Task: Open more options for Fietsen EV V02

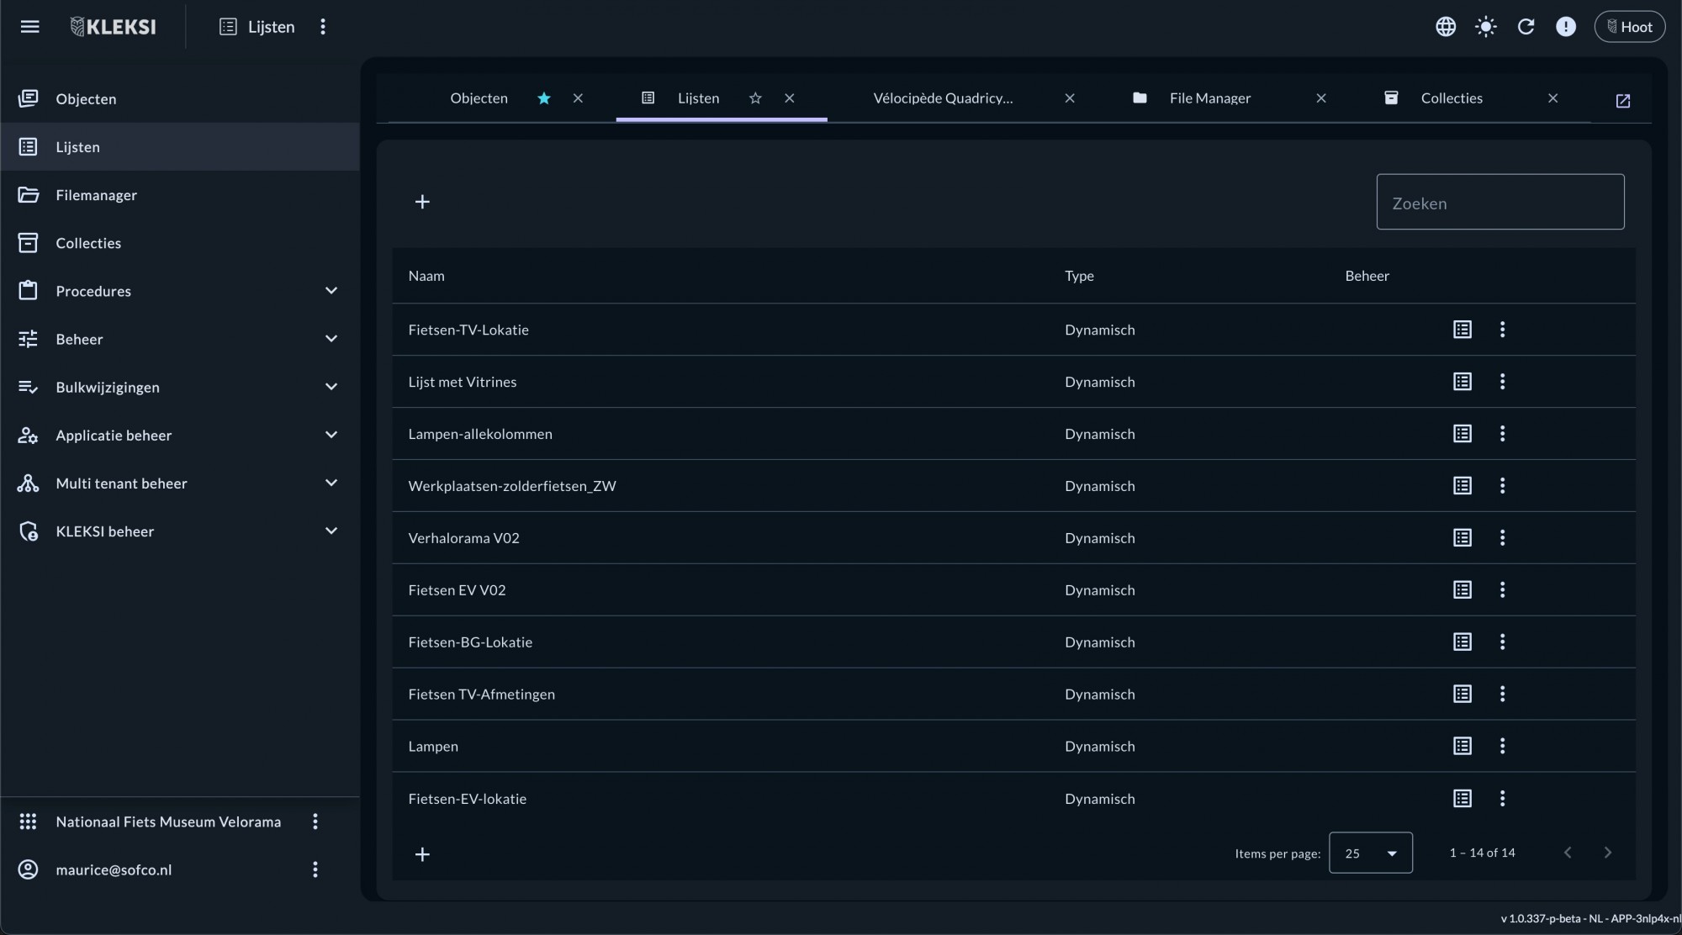Action: pos(1502,590)
